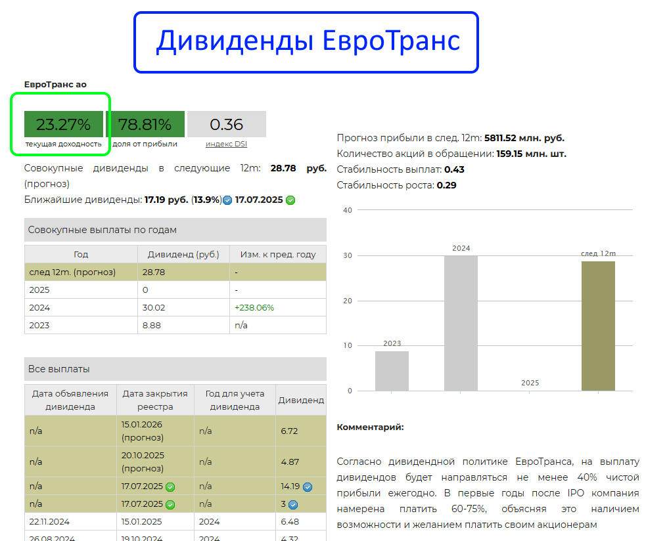Click the 15.01.2026 (прогноз) date cell
This screenshot has height=541, width=667.
coord(155,431)
